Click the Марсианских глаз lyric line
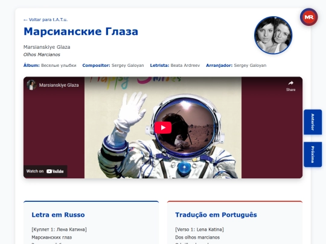Screen dimensions: 326x244 [x=51, y=237]
